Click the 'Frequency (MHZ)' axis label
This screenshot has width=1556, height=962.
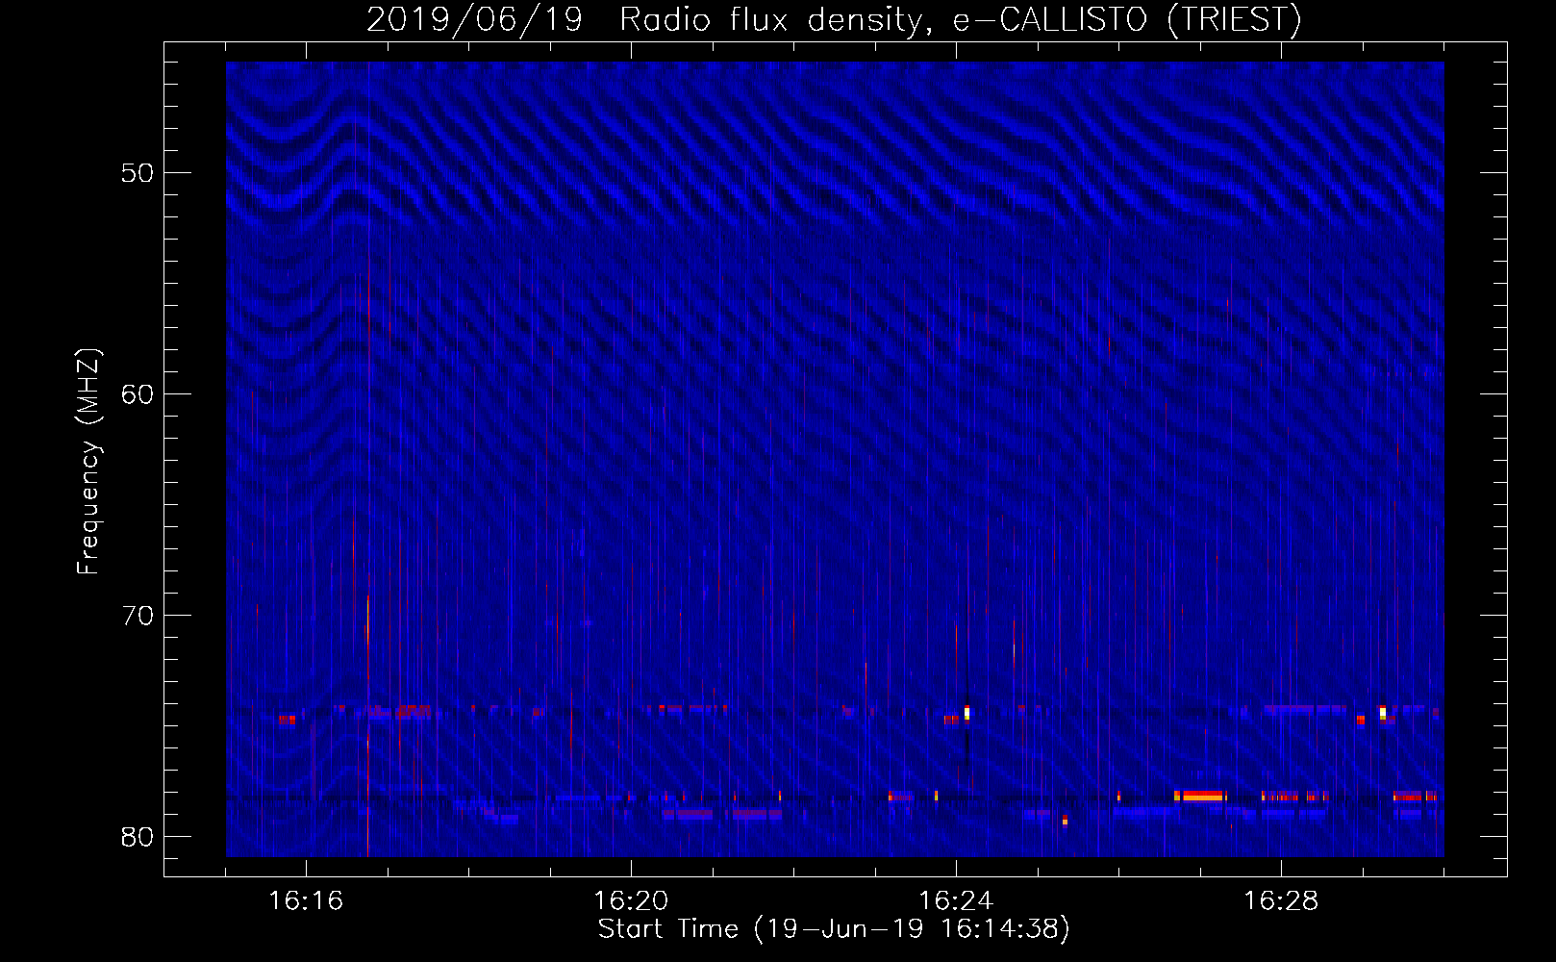click(x=88, y=462)
